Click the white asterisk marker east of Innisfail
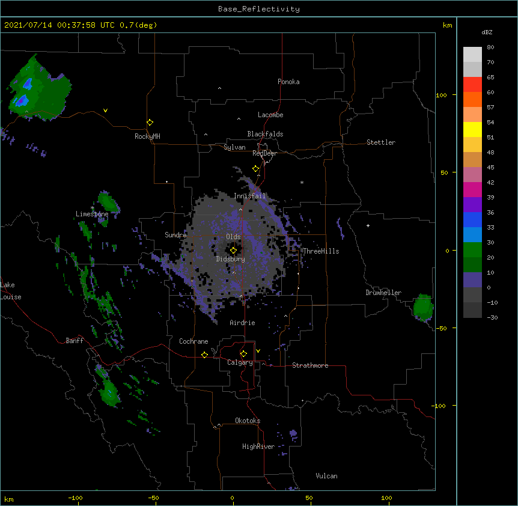Viewport: 518px width, 506px height. click(302, 182)
